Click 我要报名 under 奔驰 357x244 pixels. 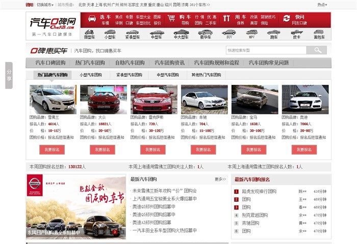203,150
